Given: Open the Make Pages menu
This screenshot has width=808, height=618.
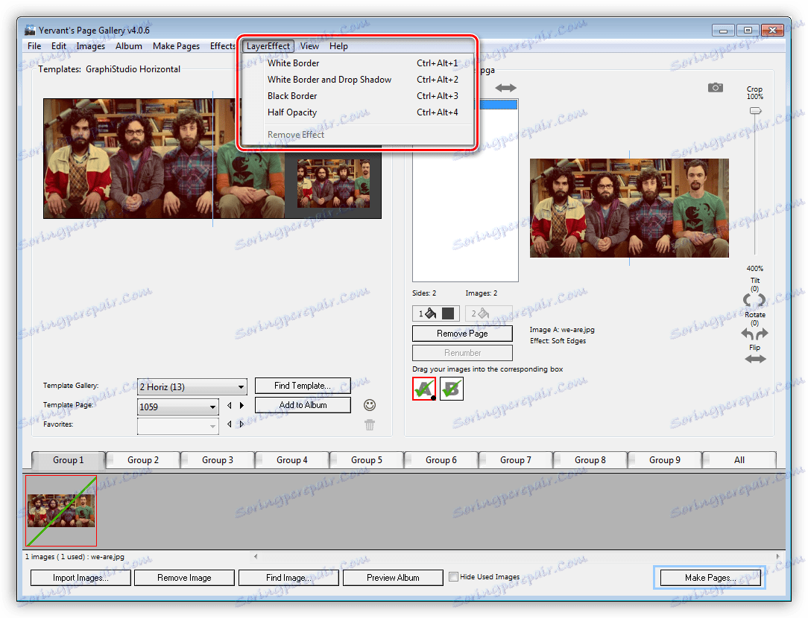Looking at the screenshot, I should [x=176, y=46].
